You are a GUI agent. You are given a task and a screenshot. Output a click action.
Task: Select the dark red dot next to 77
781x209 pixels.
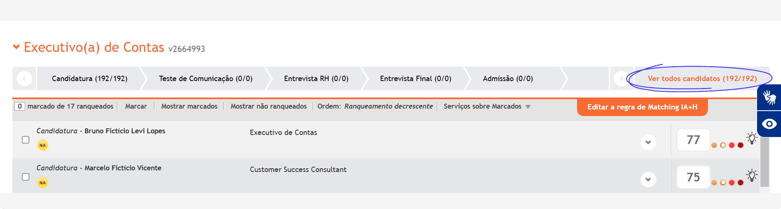click(x=741, y=145)
